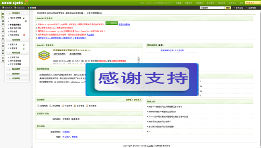Expand the 系统帮助 menu section
Image resolution: width=261 pixels, height=148 pixels.
click(x=17, y=78)
